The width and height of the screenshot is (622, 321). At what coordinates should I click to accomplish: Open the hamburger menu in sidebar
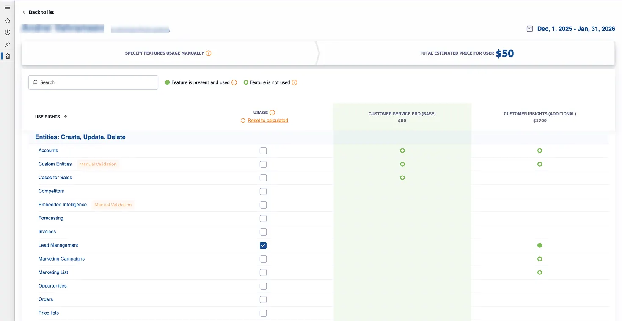[x=7, y=8]
